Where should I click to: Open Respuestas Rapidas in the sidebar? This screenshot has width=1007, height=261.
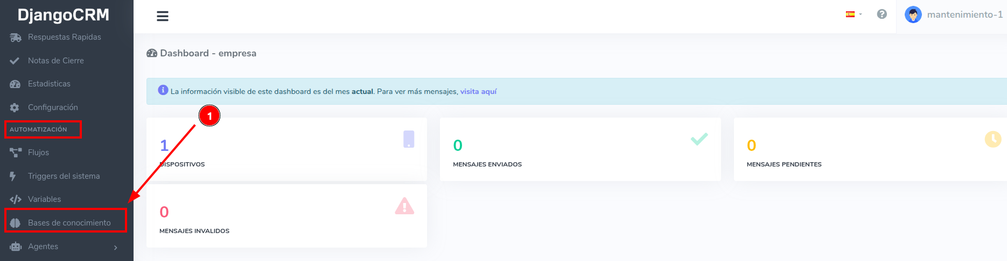64,37
